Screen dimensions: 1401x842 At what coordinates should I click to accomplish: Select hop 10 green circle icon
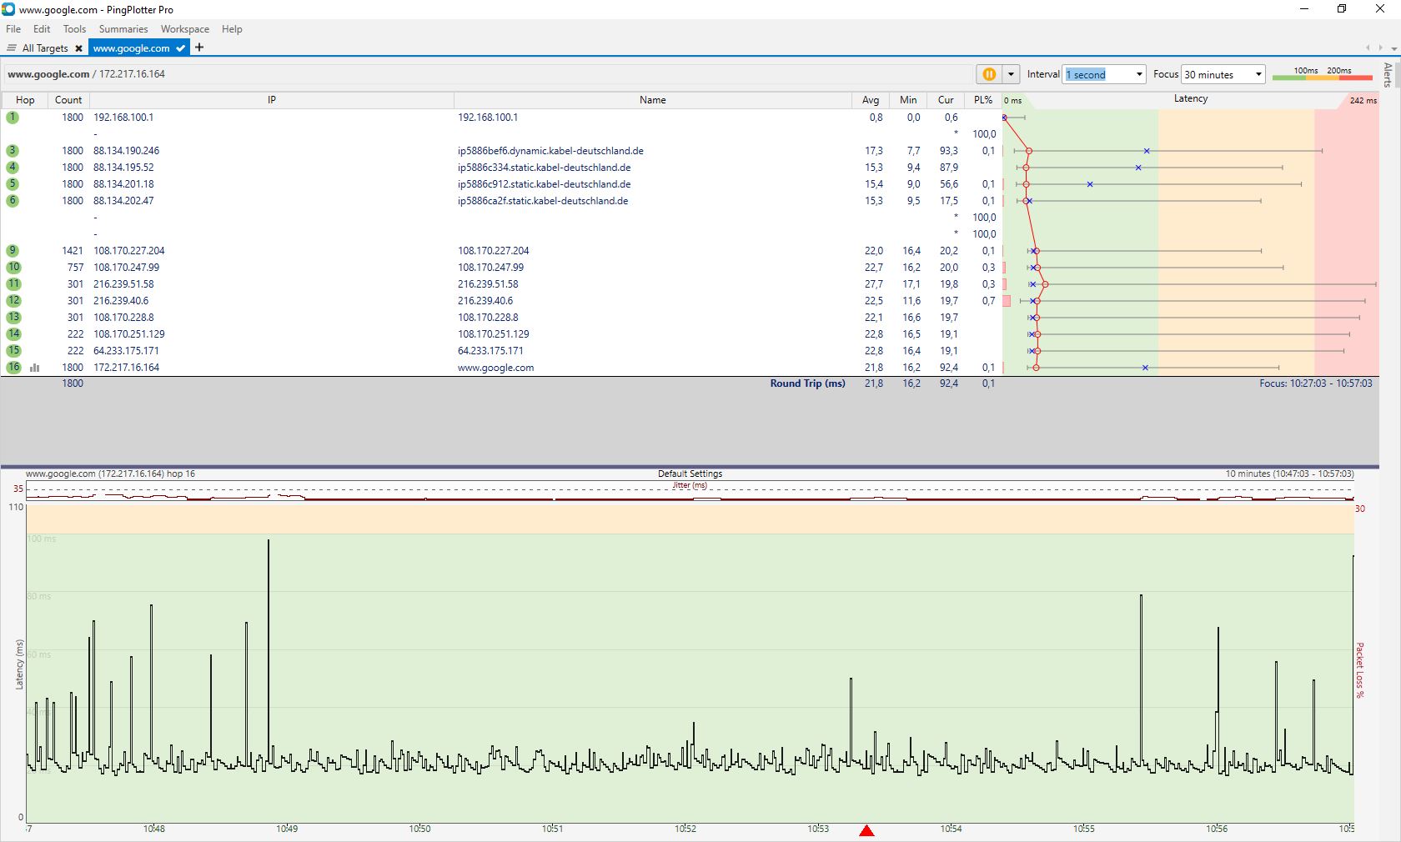[13, 268]
